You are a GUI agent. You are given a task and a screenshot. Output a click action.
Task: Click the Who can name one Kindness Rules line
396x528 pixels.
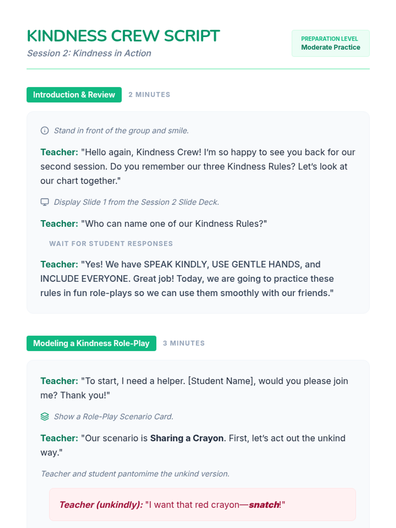pyautogui.click(x=176, y=224)
